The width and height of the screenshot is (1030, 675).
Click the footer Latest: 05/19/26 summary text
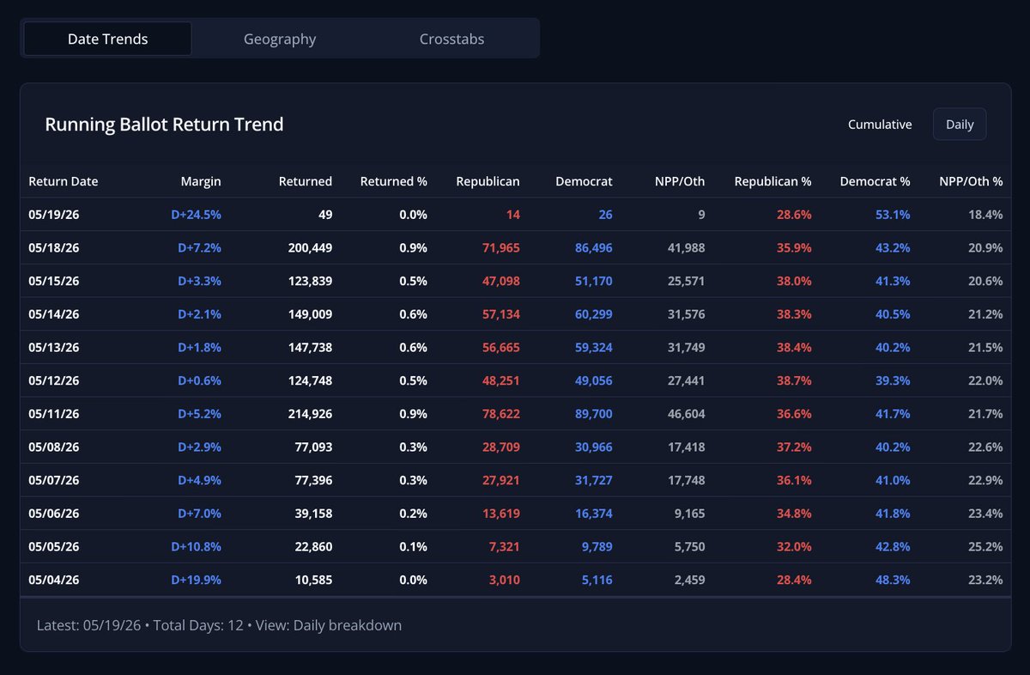219,625
